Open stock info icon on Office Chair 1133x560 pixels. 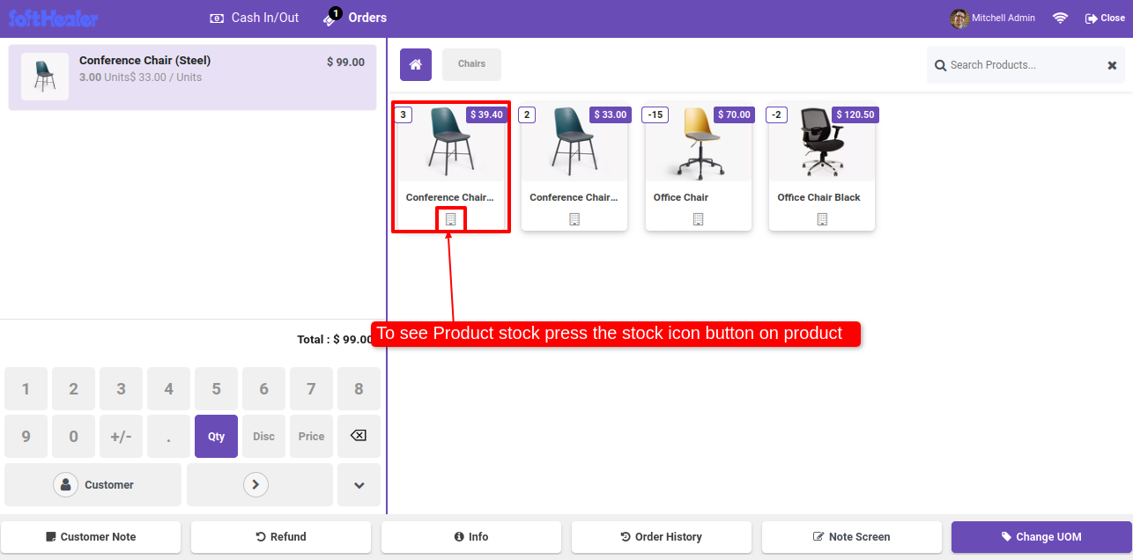point(698,219)
